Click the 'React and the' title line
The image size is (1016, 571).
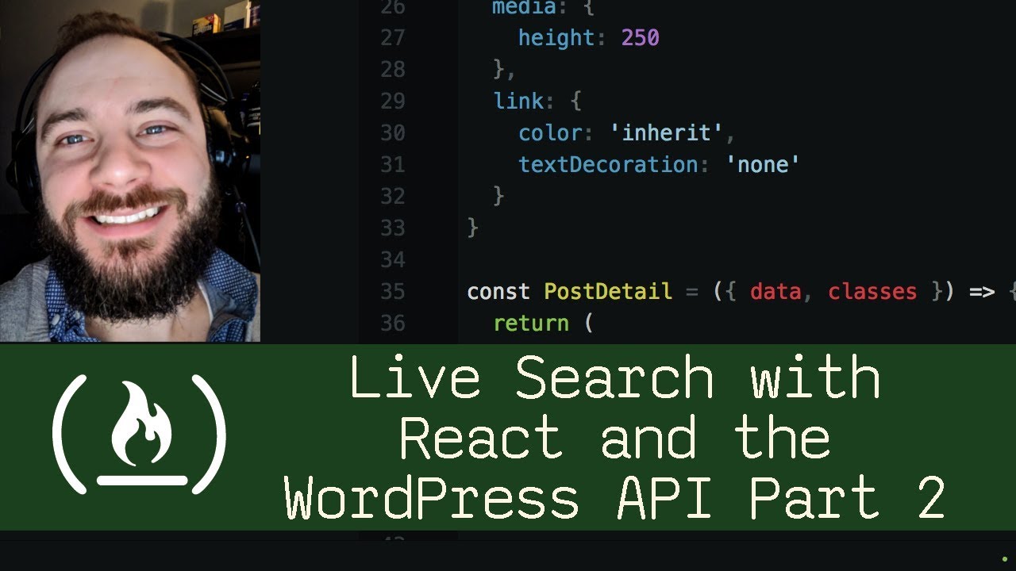[615, 439]
